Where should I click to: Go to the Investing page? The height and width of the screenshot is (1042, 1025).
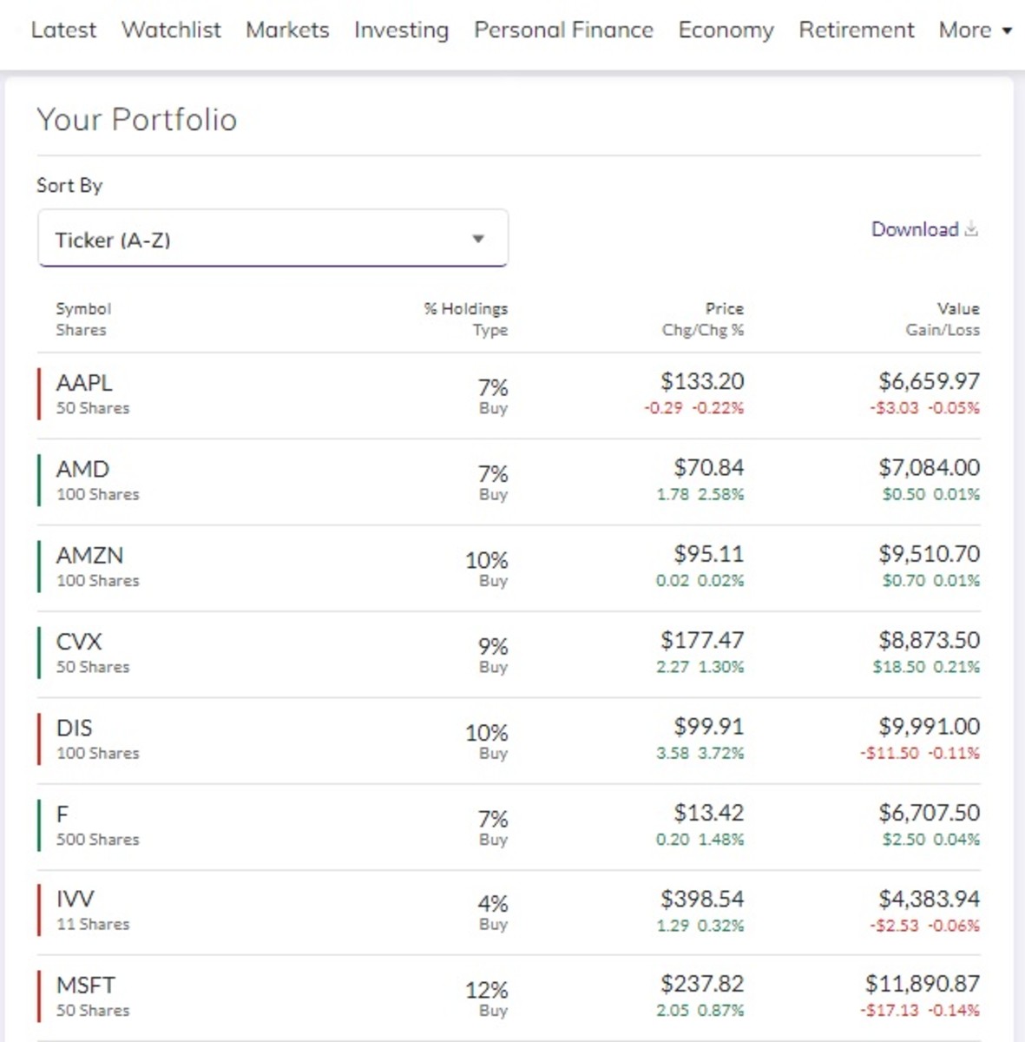(400, 30)
